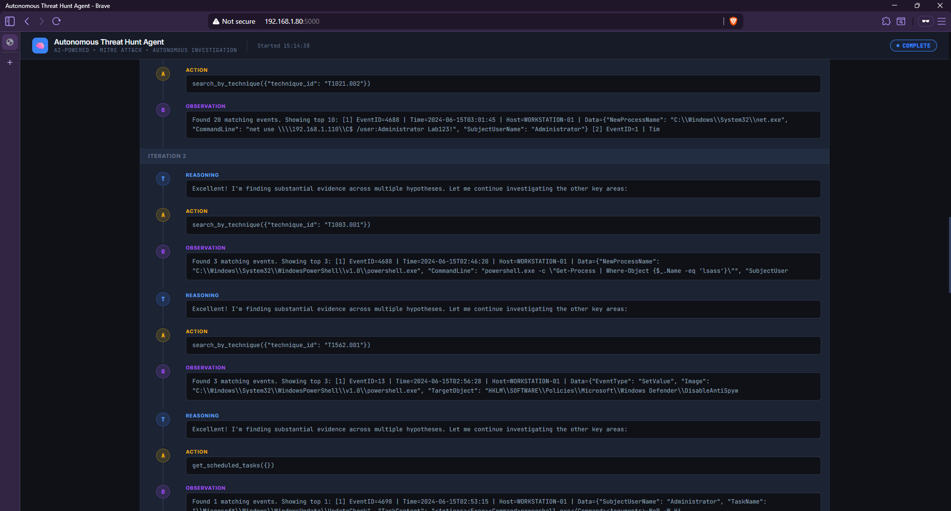Open the browser extensions puzzle icon
This screenshot has width=951, height=511.
click(886, 21)
